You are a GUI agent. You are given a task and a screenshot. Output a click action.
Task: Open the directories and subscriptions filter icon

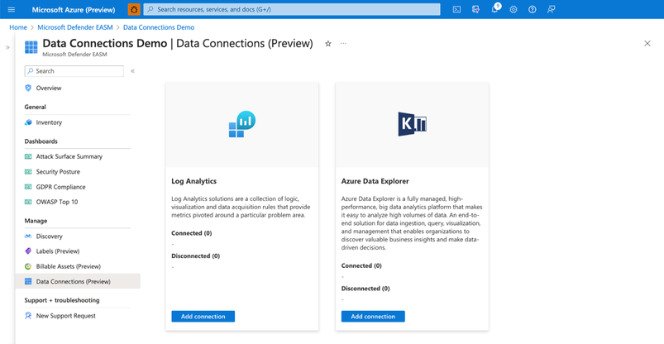point(475,9)
